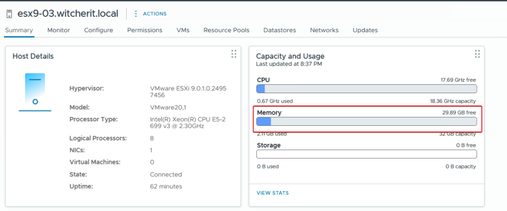Viewport: 507px width, 211px height.
Task: Go to the Networks tab
Action: (x=324, y=30)
